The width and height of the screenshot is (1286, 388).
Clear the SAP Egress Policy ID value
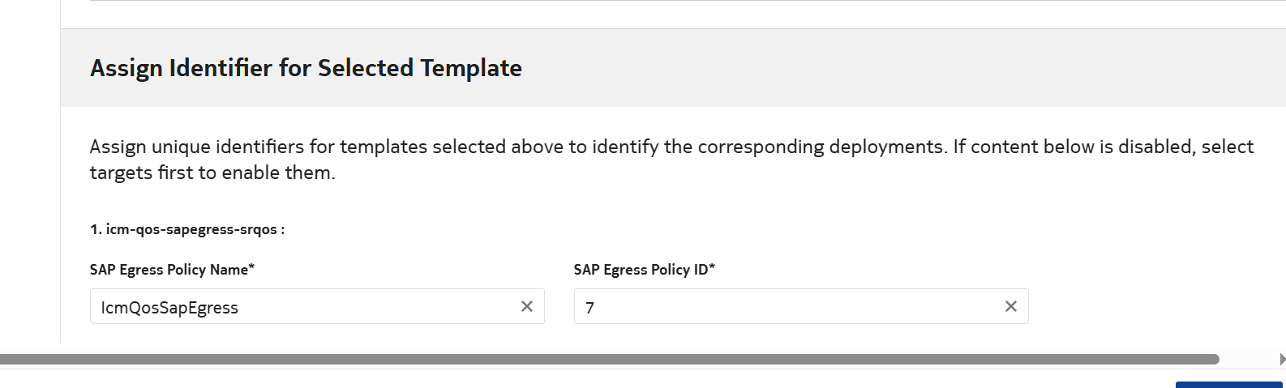click(x=1011, y=306)
